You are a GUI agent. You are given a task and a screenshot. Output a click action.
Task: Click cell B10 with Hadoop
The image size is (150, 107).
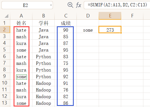coord(44,83)
